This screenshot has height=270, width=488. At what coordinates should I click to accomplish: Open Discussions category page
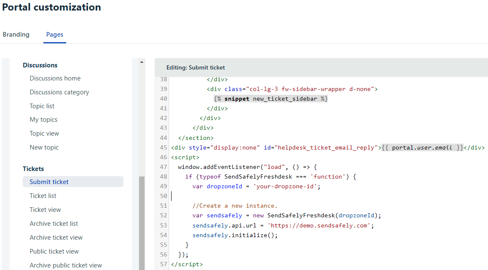59,92
